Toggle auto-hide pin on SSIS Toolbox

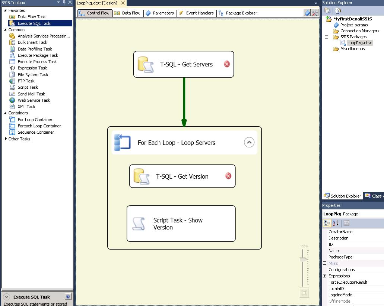(x=64, y=3)
